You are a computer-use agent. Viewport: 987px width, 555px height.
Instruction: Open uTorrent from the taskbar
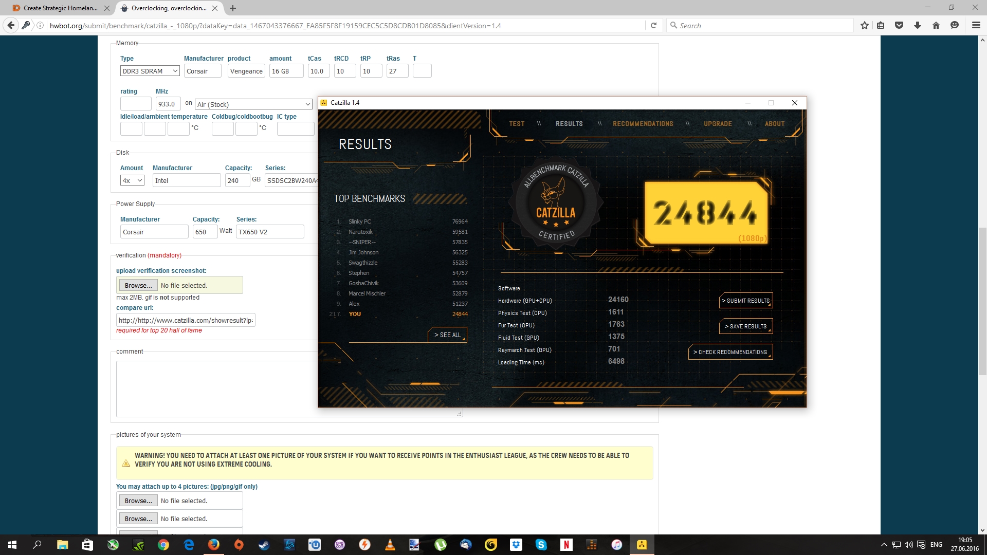pyautogui.click(x=441, y=545)
